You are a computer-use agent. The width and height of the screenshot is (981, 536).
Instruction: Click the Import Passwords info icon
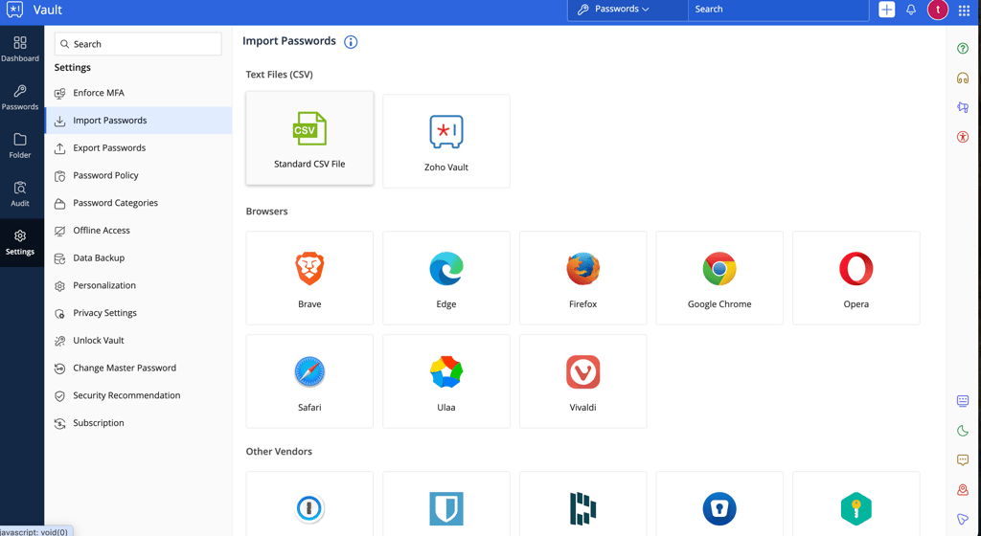point(351,42)
